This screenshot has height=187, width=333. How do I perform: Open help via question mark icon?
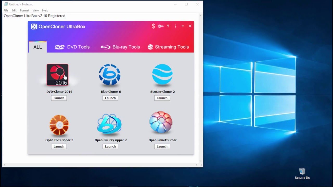point(168,26)
